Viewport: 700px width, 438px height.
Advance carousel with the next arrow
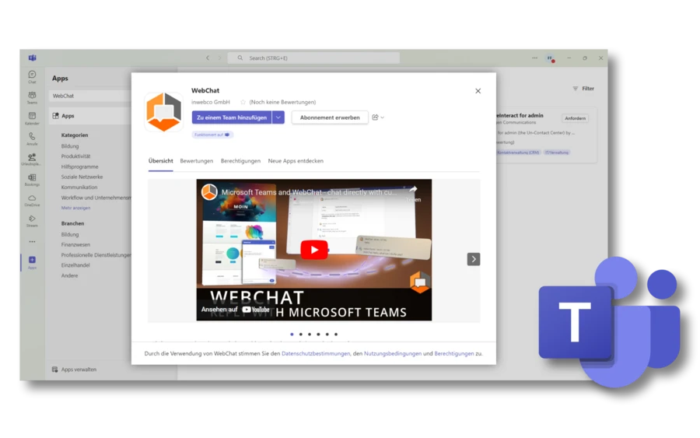pos(473,259)
